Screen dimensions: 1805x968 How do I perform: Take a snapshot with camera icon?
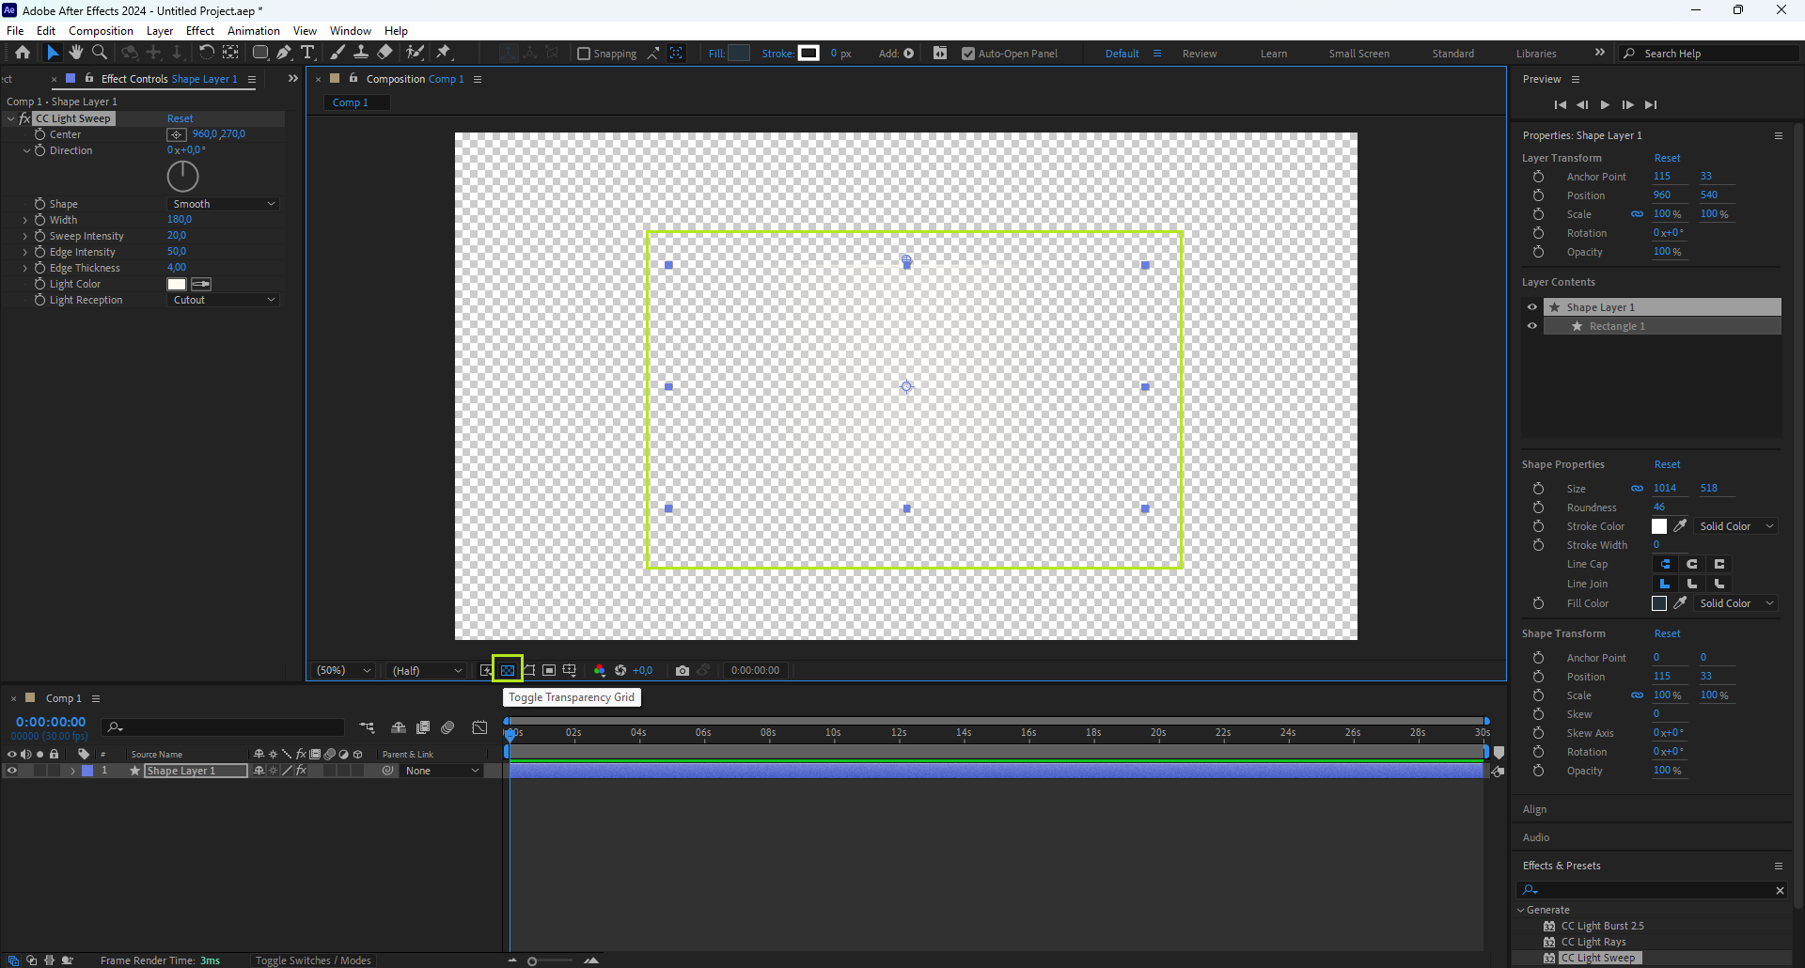(683, 670)
